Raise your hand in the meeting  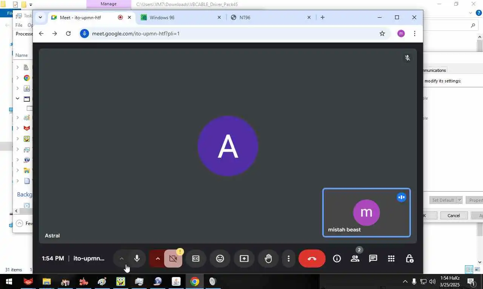(268, 259)
